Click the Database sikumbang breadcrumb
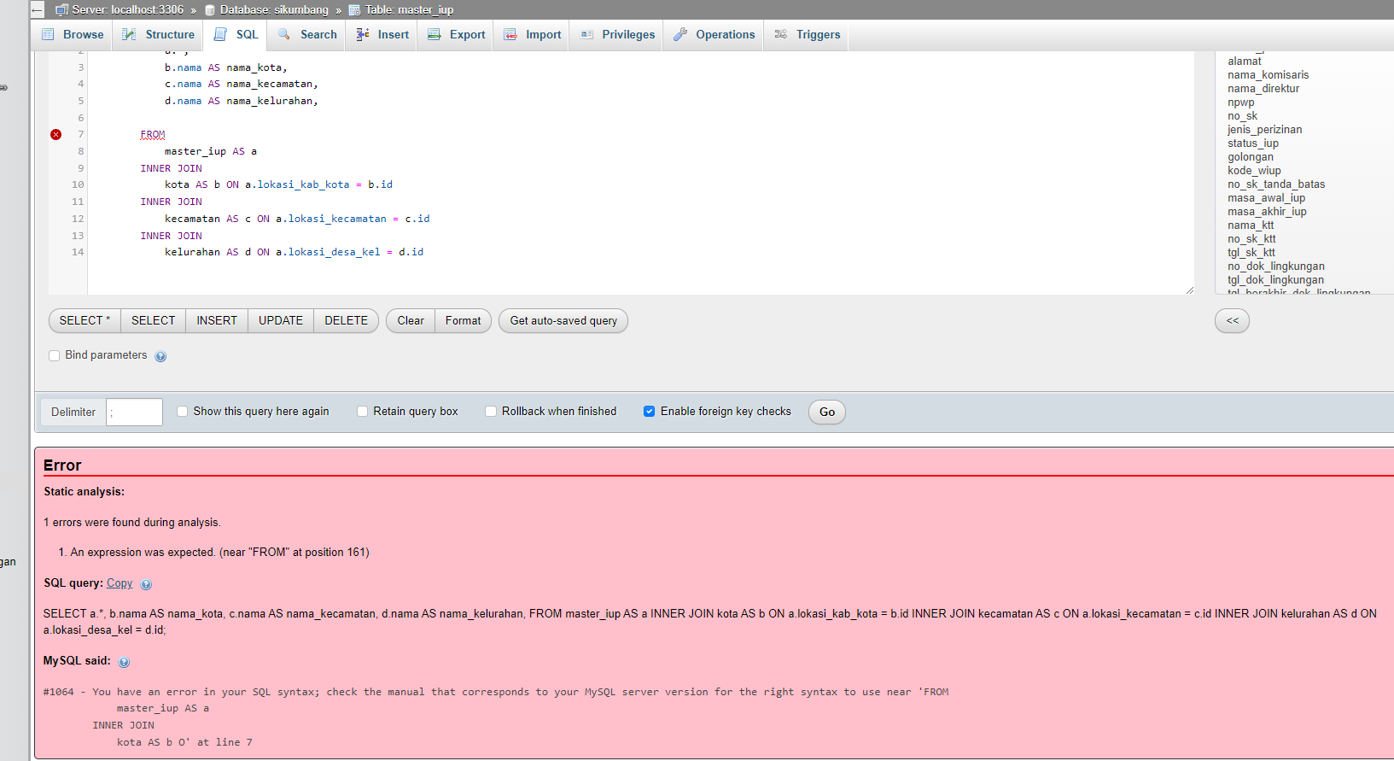Viewport: 1394px width, 761px height. 273,10
